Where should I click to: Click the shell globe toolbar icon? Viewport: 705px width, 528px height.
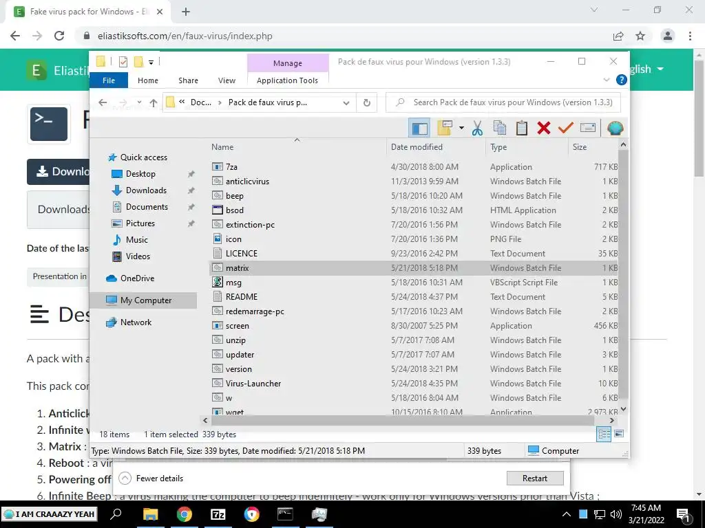coord(615,128)
